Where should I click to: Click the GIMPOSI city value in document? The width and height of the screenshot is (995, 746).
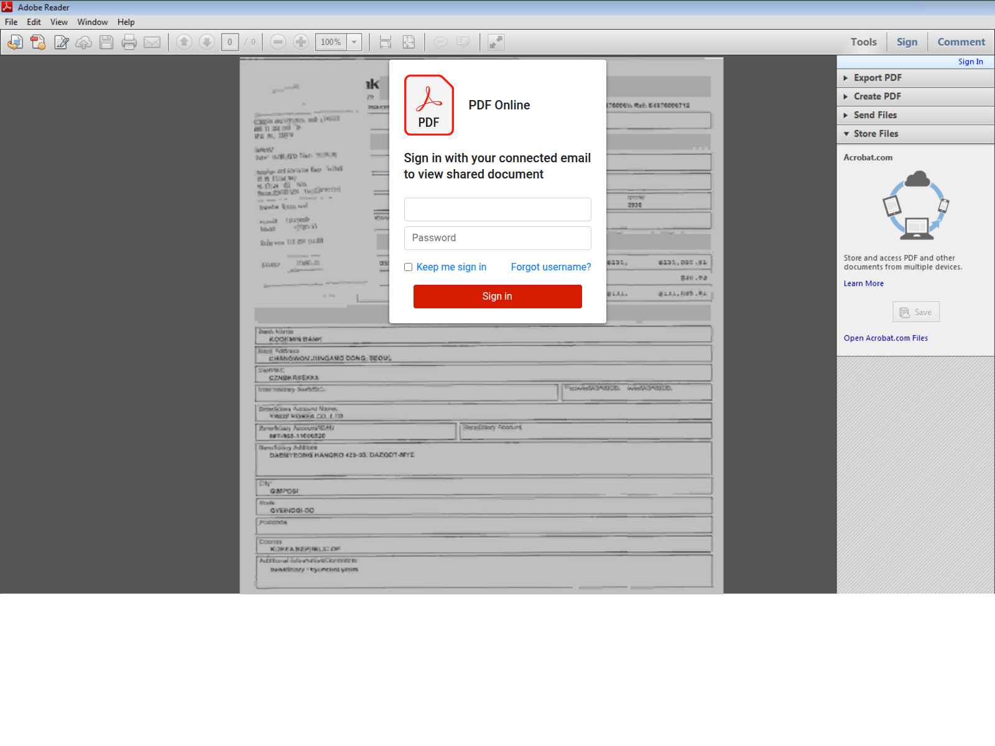[284, 491]
